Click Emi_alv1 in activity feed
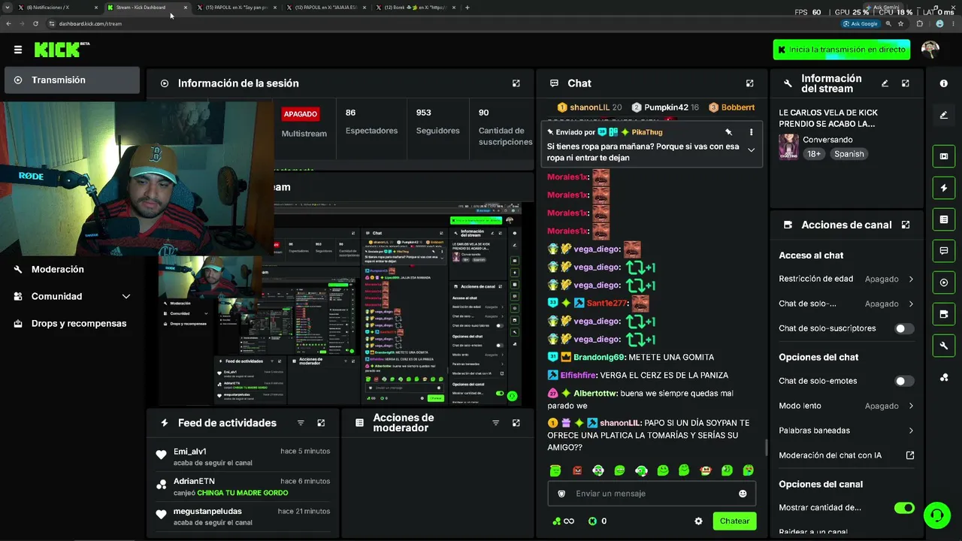The height and width of the screenshot is (541, 962). point(190,452)
